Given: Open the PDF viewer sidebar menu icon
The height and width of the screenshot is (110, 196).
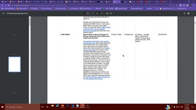Looking at the screenshot, I should pyautogui.click(x=3, y=13).
